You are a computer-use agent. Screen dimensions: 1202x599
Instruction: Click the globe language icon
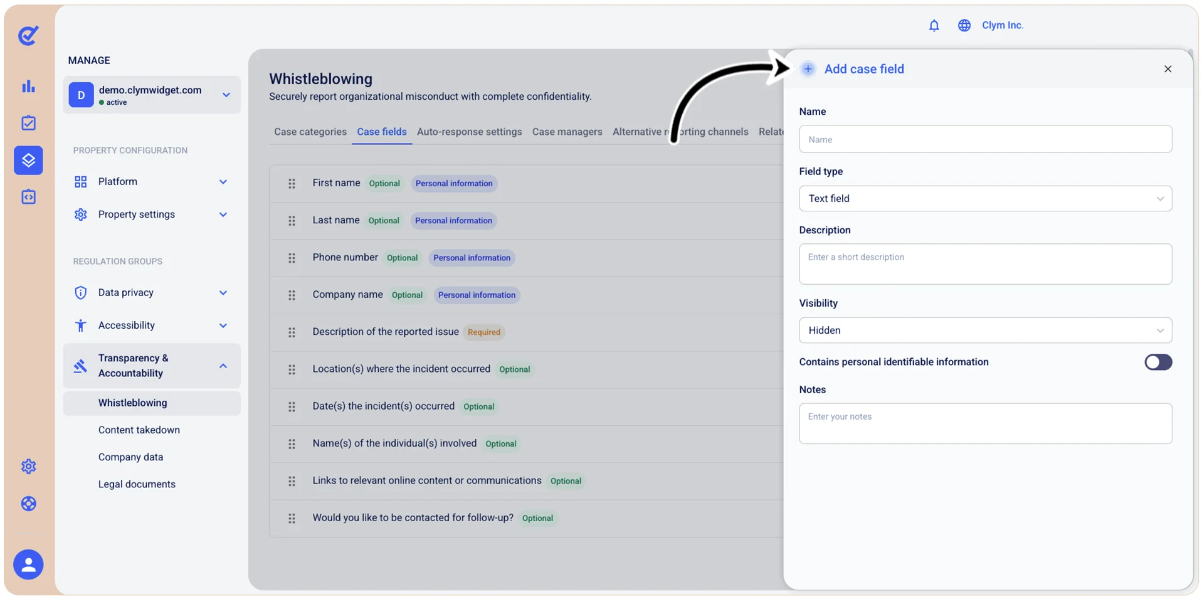(964, 26)
